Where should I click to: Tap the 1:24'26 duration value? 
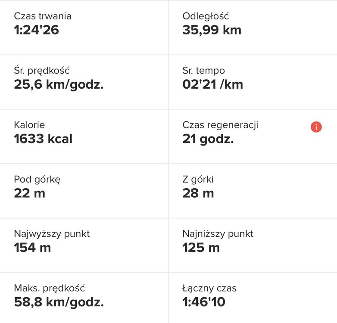click(x=36, y=30)
